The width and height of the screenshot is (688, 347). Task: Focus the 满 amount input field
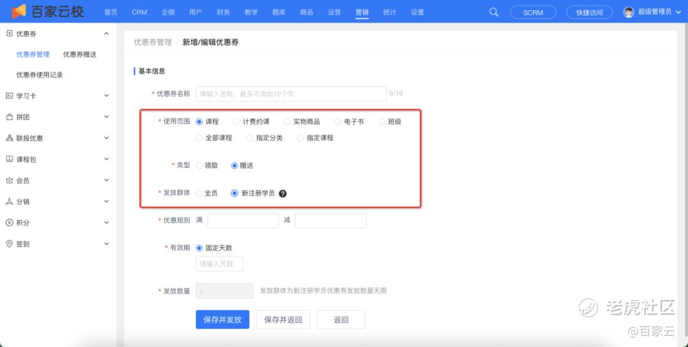click(x=243, y=221)
